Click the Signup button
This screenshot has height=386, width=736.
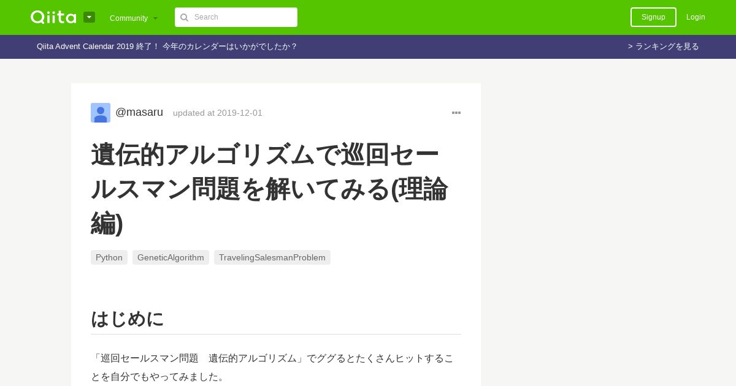pos(653,17)
